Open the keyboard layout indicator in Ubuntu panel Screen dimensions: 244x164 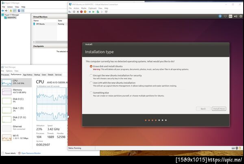point(231,16)
